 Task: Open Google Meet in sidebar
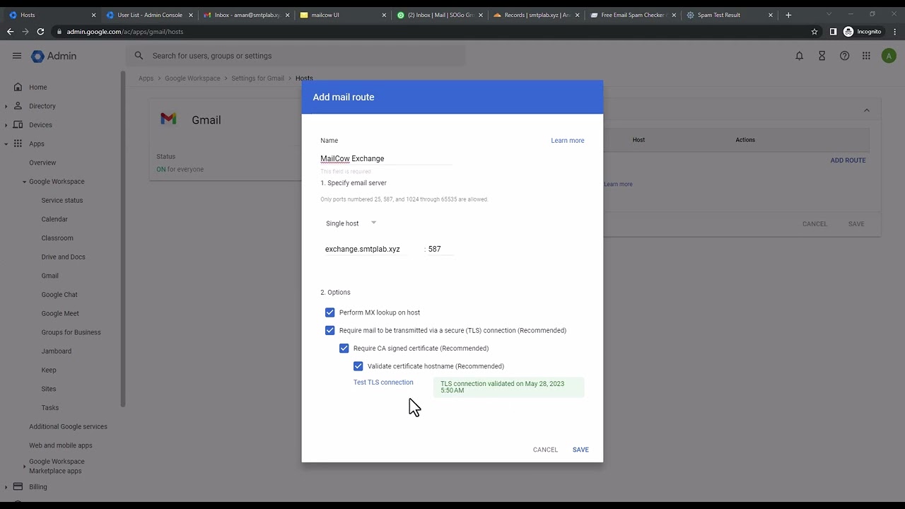pyautogui.click(x=60, y=313)
